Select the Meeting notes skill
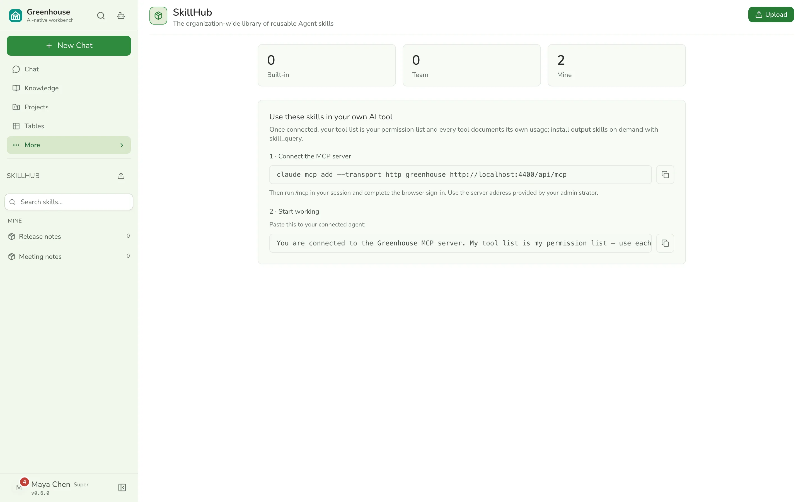The width and height of the screenshot is (803, 502). 69,257
